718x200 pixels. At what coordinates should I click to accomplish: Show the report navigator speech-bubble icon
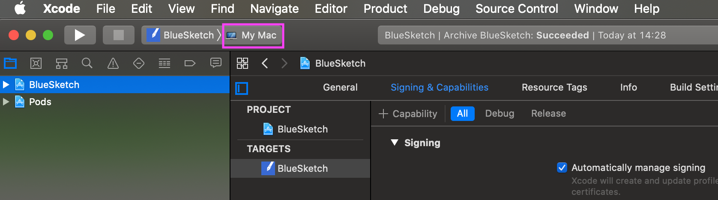pos(216,63)
